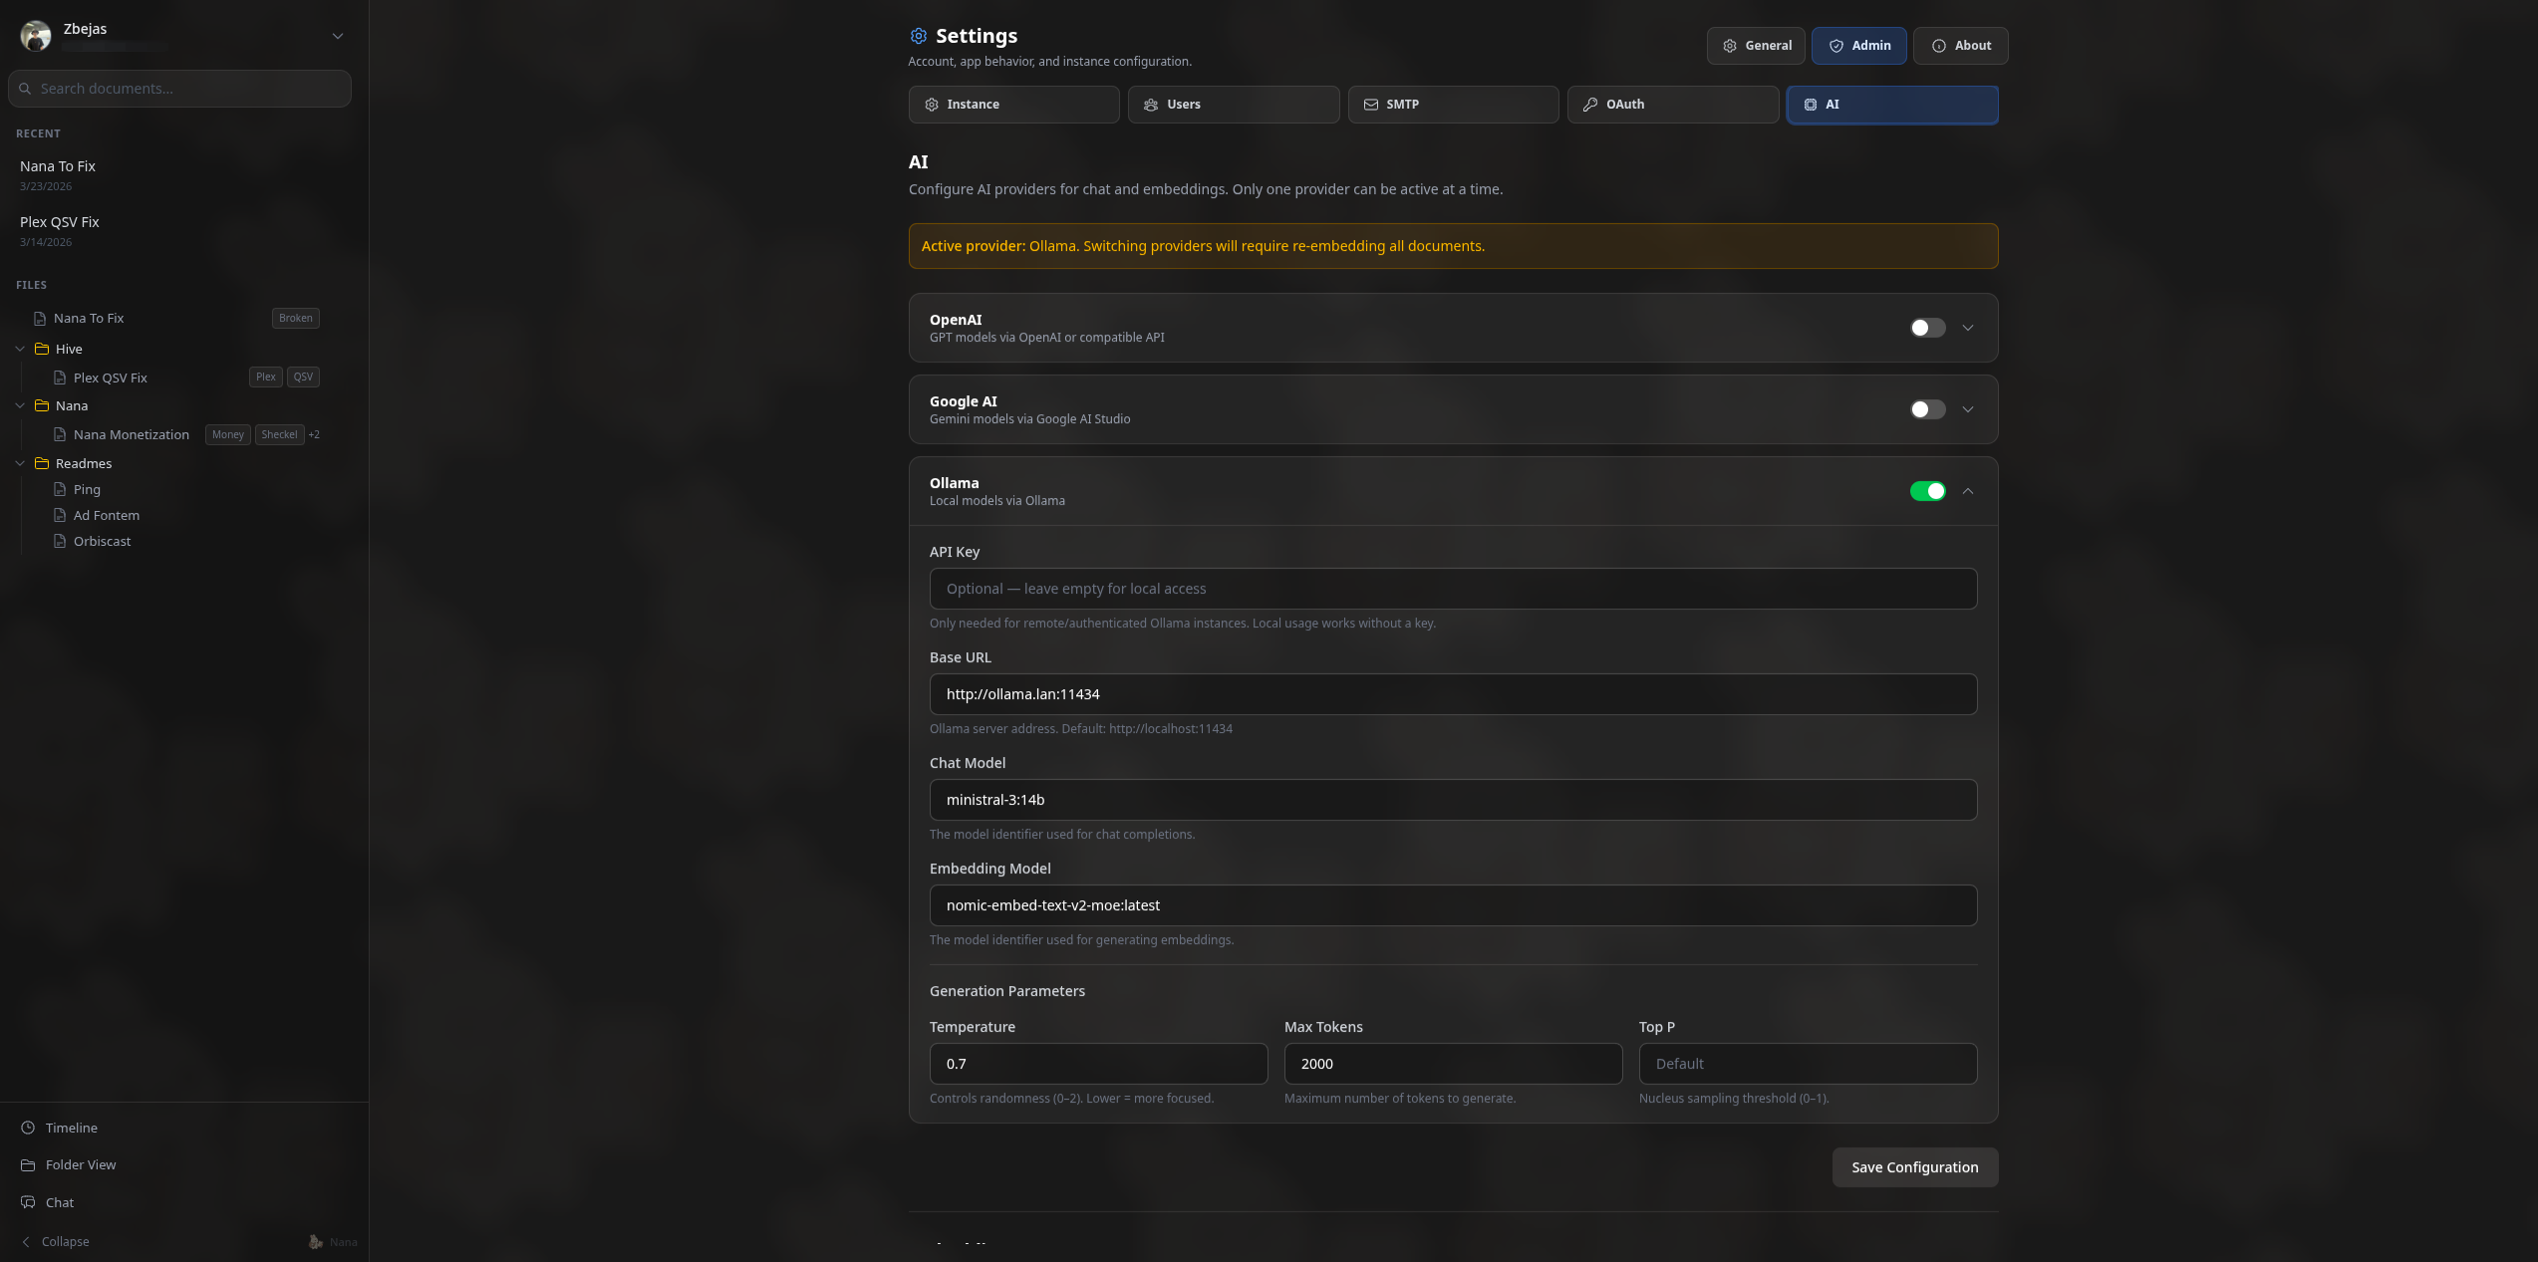
Task: Open the Ad Fontem document
Action: click(x=107, y=515)
